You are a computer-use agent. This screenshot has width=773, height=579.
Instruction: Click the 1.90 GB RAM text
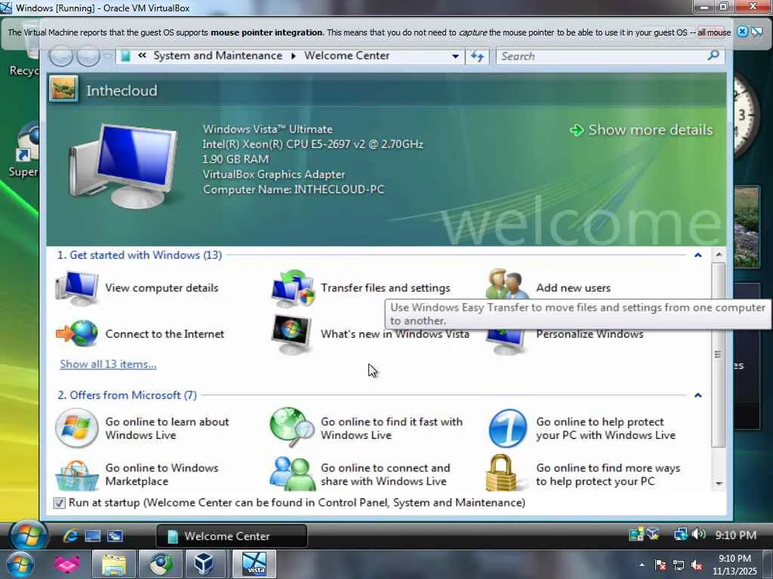coord(236,159)
